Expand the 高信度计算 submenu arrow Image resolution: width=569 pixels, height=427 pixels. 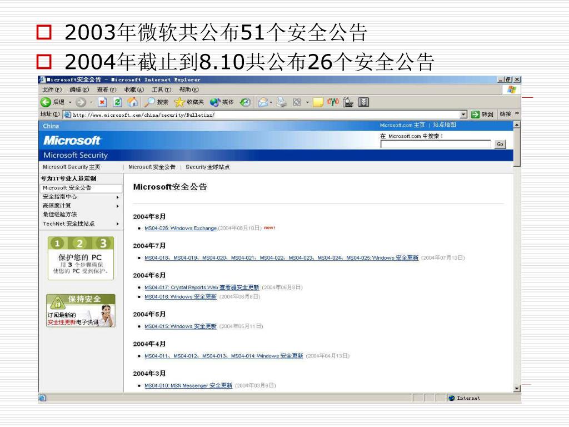[x=118, y=206]
